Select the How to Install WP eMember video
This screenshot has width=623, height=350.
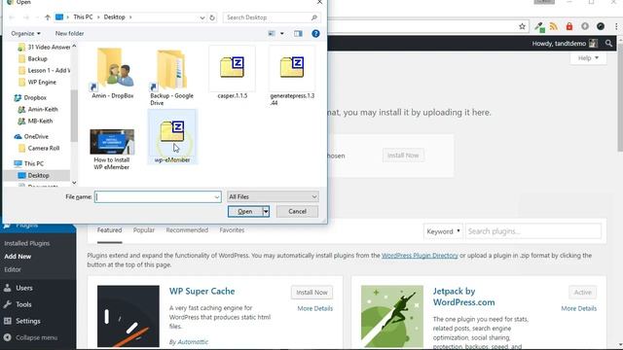coord(112,149)
